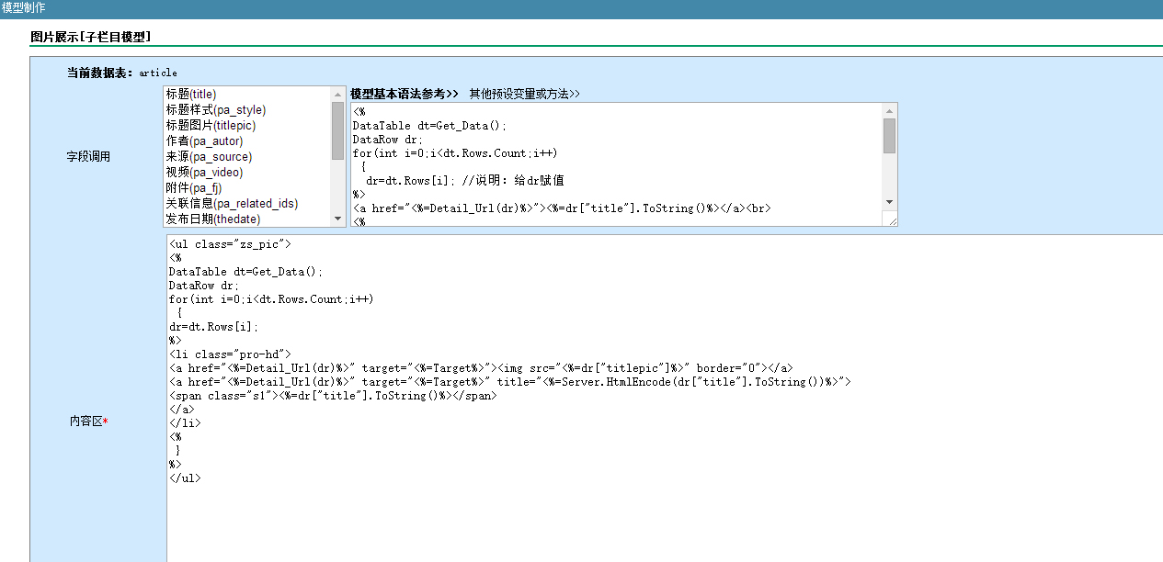
Task: Click the field list scroll-down arrow
Action: click(x=338, y=219)
